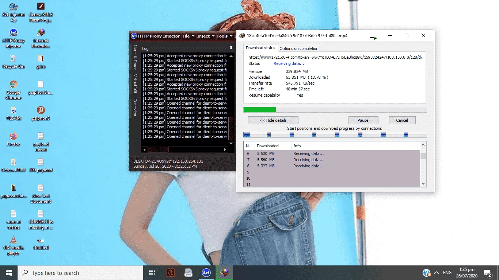Select connection row 8 with 5.327 MB
Viewport: 499px width, 280px height.
[x=332, y=166]
